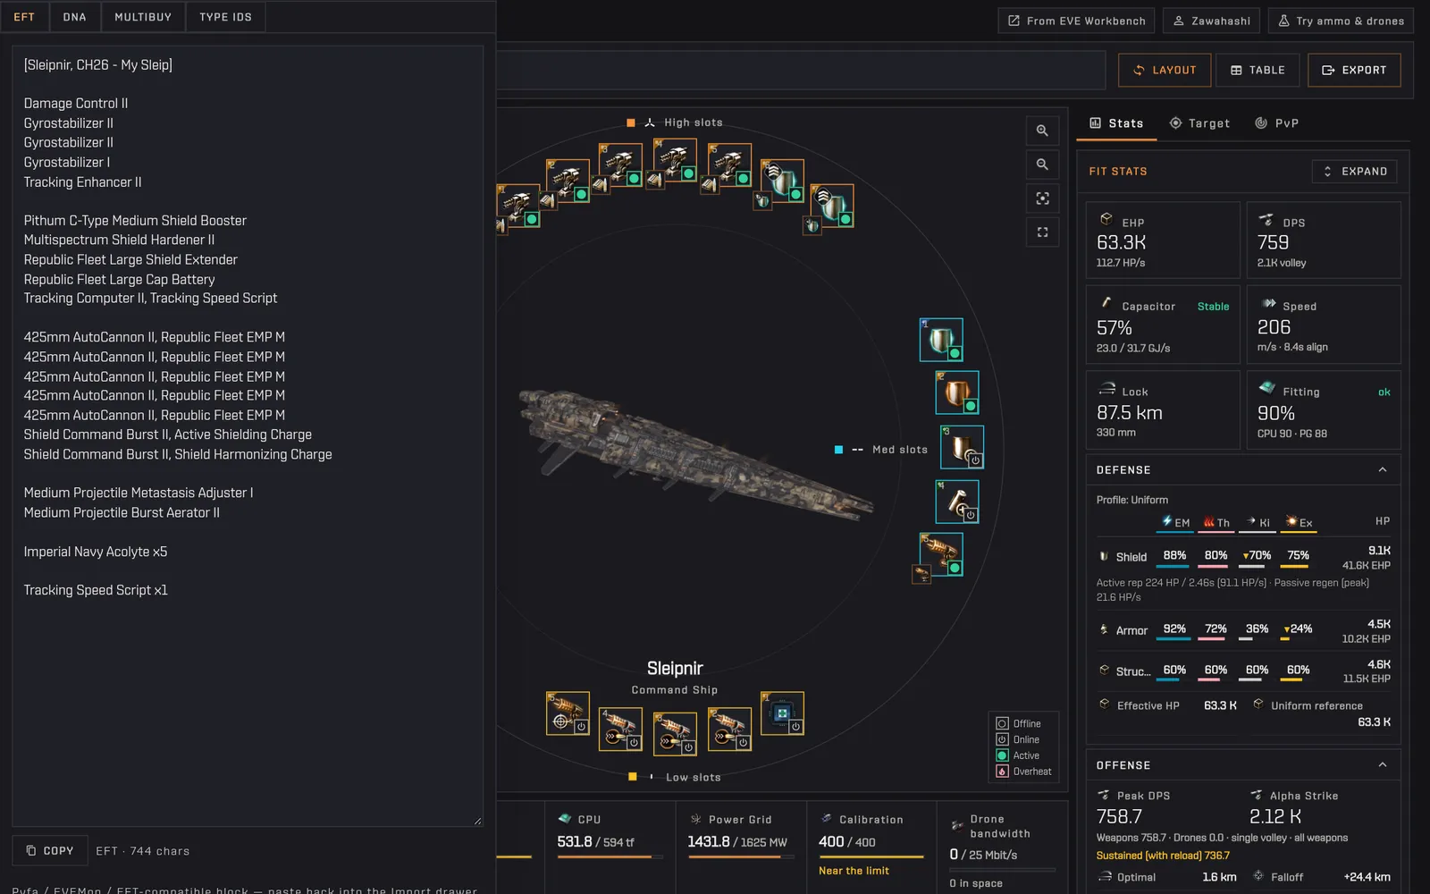Image resolution: width=1430 pixels, height=894 pixels.
Task: Click the cyan Med slots color swatch
Action: [838, 450]
